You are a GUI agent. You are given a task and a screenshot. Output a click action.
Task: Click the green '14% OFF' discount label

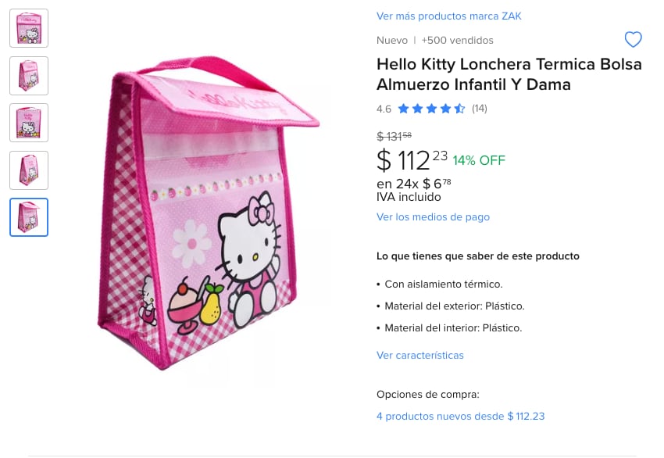pyautogui.click(x=479, y=160)
